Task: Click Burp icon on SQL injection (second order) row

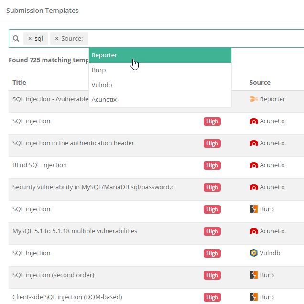Action: click(x=254, y=275)
